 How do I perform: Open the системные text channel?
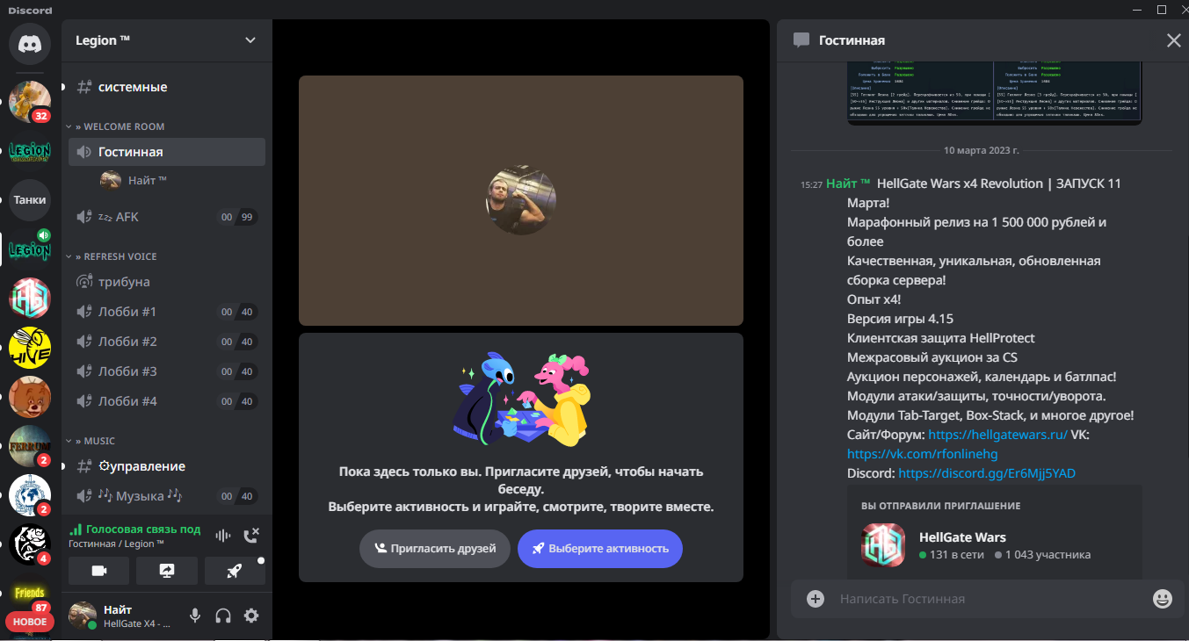click(167, 87)
